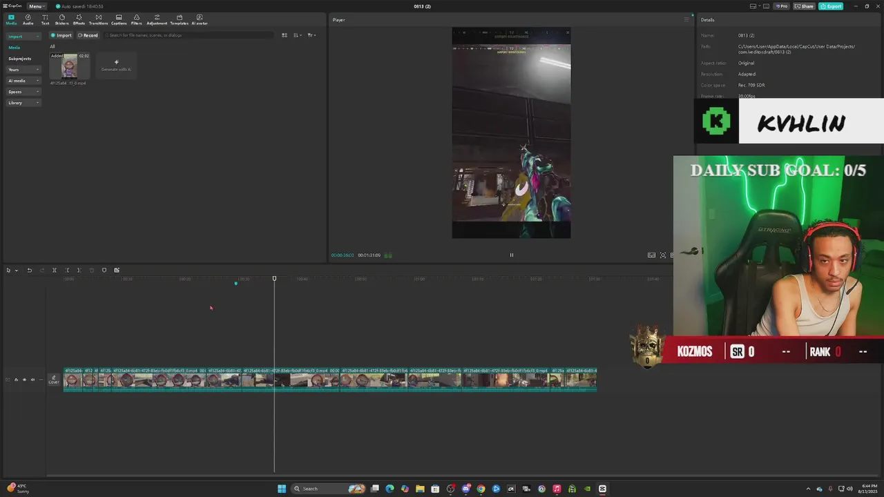Select Subprojects in the left sidebar

pos(19,59)
